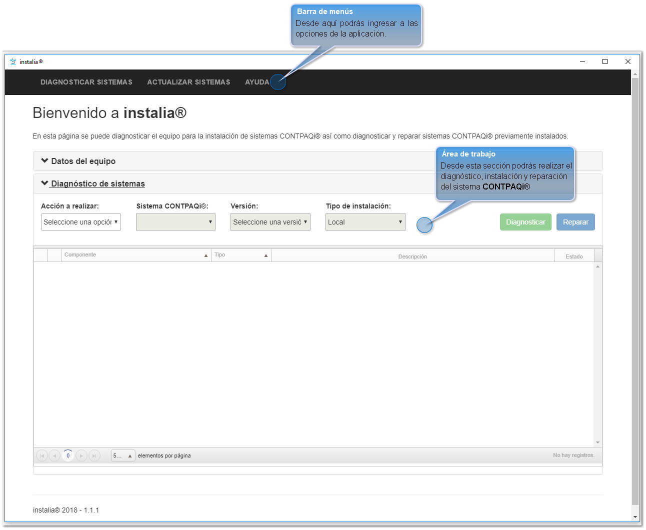
Task: Click the Reparar button
Action: 575,222
